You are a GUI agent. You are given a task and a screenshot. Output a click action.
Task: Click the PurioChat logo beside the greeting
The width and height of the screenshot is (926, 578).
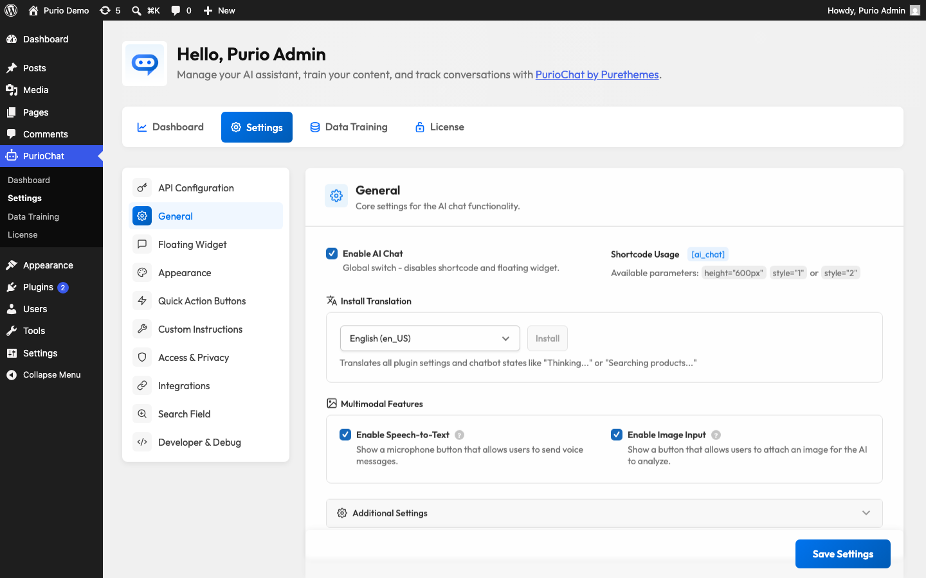(x=145, y=64)
